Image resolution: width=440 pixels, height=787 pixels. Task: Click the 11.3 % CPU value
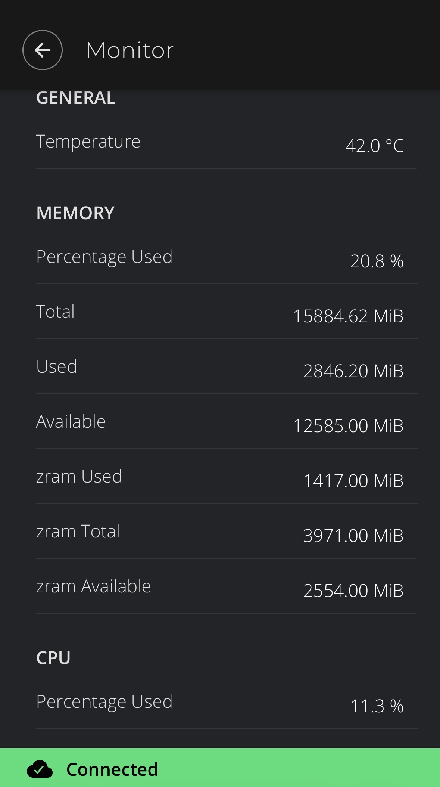(x=377, y=706)
